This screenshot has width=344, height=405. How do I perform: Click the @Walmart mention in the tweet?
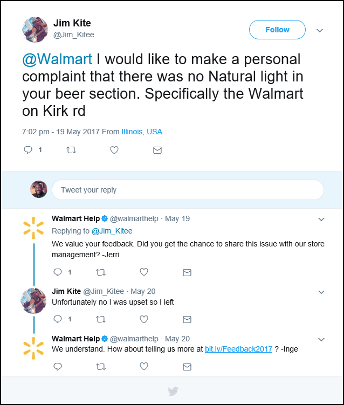(57, 59)
